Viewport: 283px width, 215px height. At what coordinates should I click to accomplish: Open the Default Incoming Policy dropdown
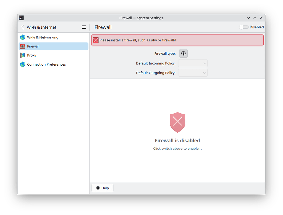click(x=193, y=63)
